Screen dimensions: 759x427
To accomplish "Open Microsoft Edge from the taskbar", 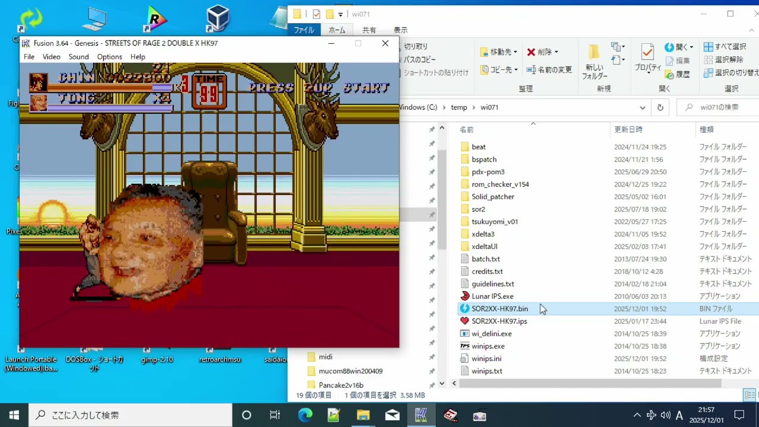I will [305, 415].
